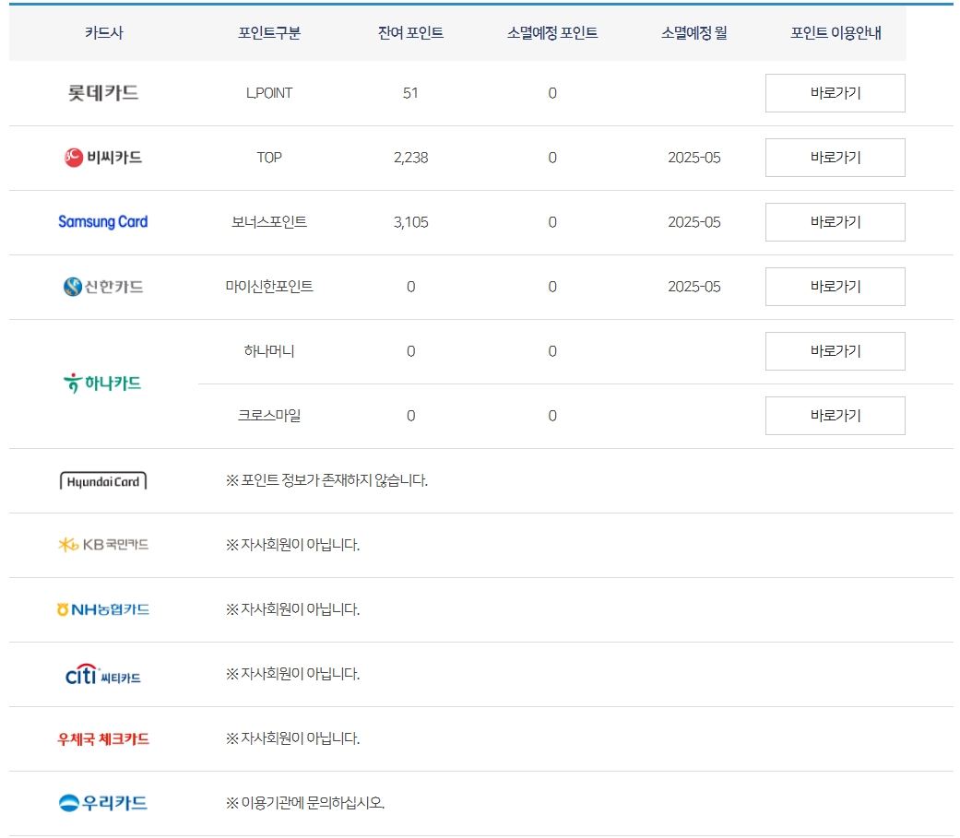Click the 포인트 이용안내 column header

pos(836,33)
